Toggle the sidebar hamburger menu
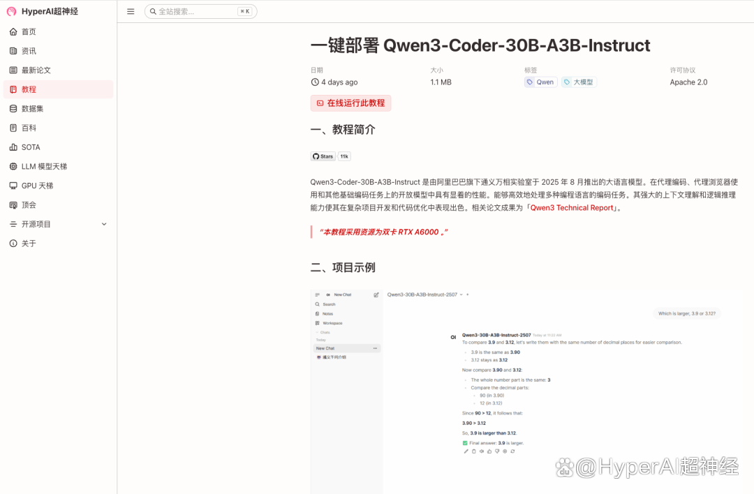 (x=131, y=11)
